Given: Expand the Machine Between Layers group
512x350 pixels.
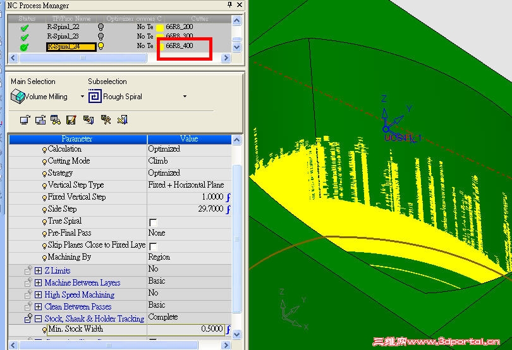Looking at the screenshot, I should coord(38,283).
